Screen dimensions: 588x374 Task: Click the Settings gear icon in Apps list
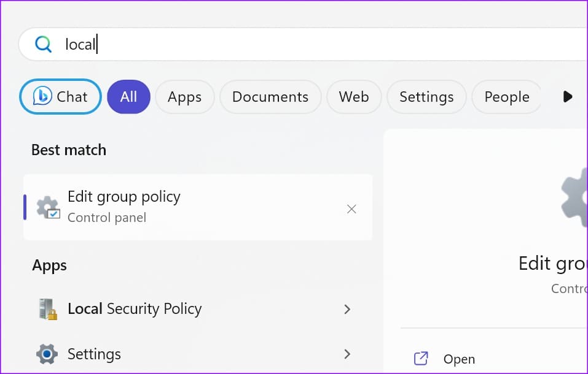pos(47,354)
